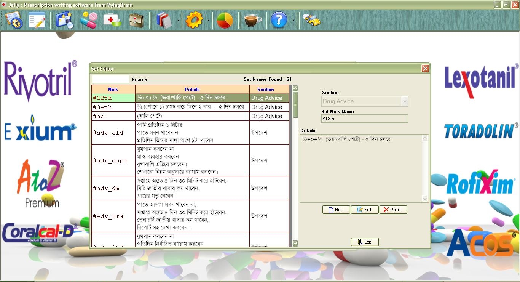The width and height of the screenshot is (520, 282).
Task: Select the #adv_dm row
Action: tap(190, 188)
